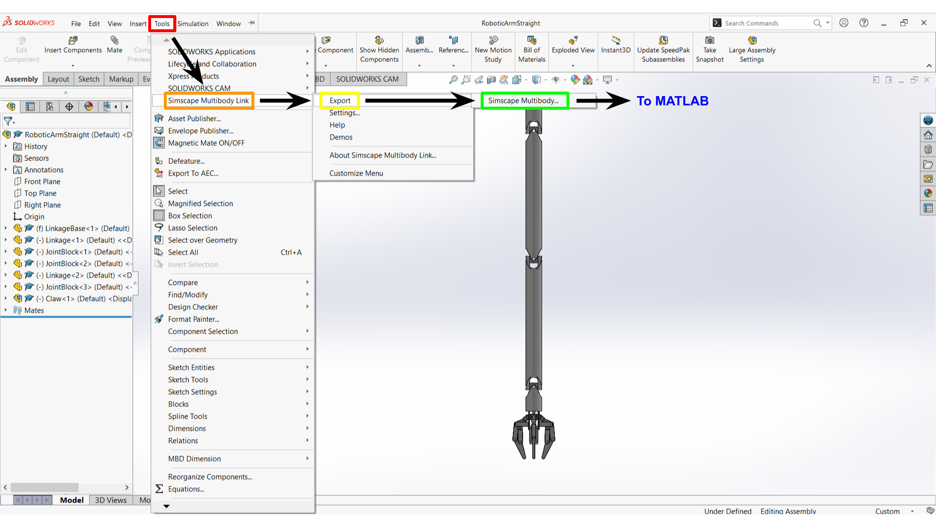Expand the History folder
The image size is (936, 527).
pyautogui.click(x=6, y=146)
